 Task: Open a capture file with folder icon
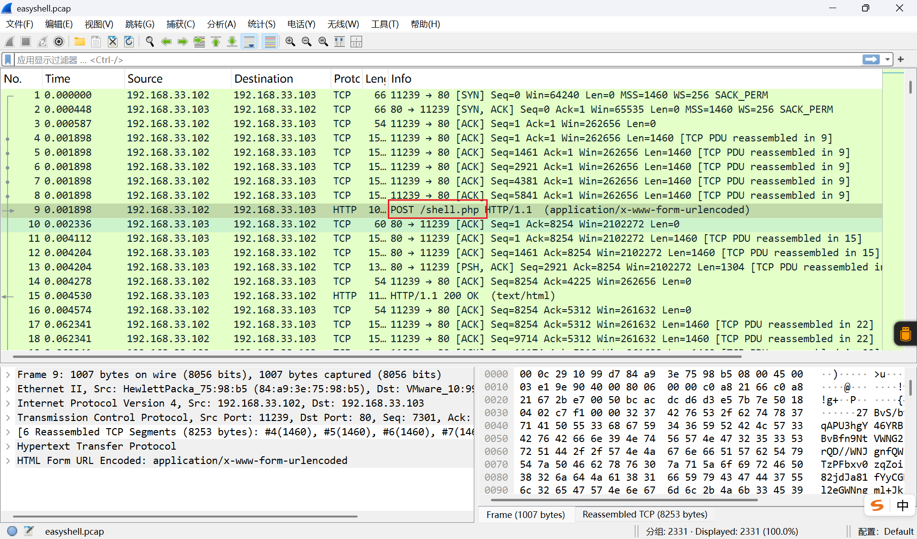click(79, 42)
